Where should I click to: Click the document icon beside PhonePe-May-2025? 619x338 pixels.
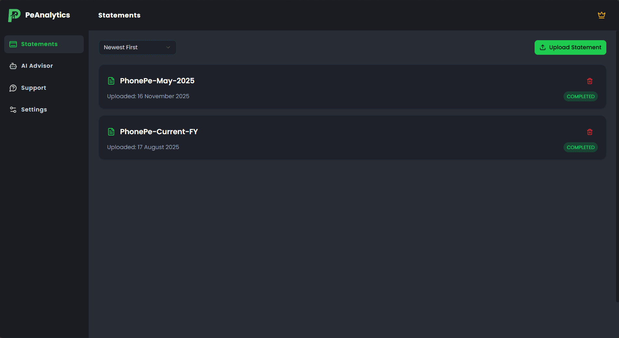point(111,81)
